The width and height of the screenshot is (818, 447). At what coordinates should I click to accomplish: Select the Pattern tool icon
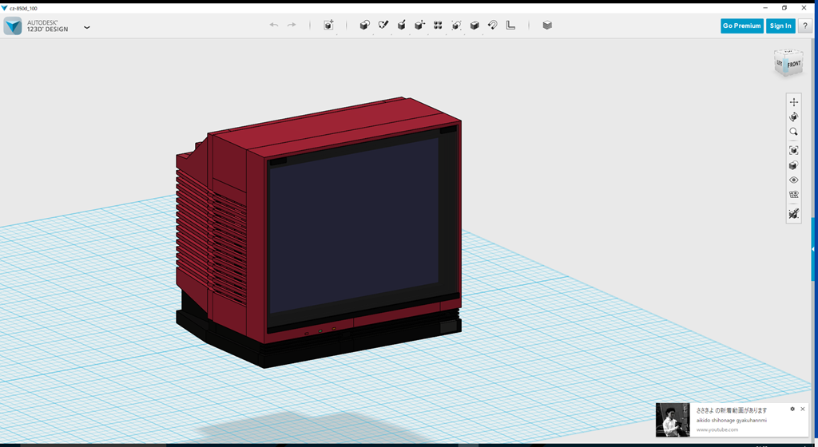pos(438,26)
